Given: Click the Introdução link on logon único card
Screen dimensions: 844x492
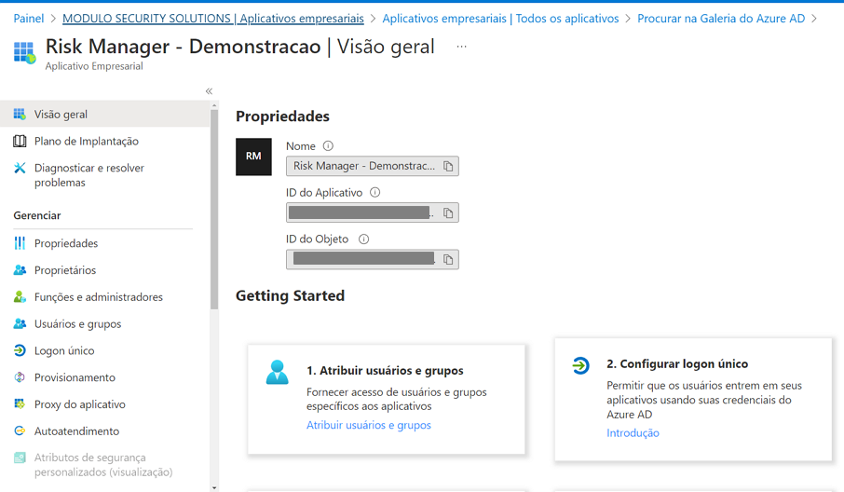Looking at the screenshot, I should (x=633, y=433).
